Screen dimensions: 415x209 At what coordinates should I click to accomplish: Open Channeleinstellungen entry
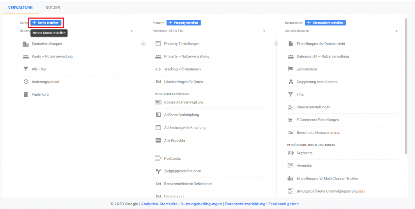[314, 107]
